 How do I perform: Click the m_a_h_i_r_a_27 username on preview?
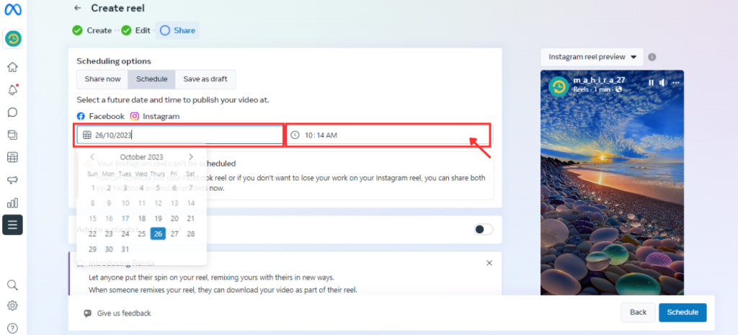pyautogui.click(x=599, y=80)
